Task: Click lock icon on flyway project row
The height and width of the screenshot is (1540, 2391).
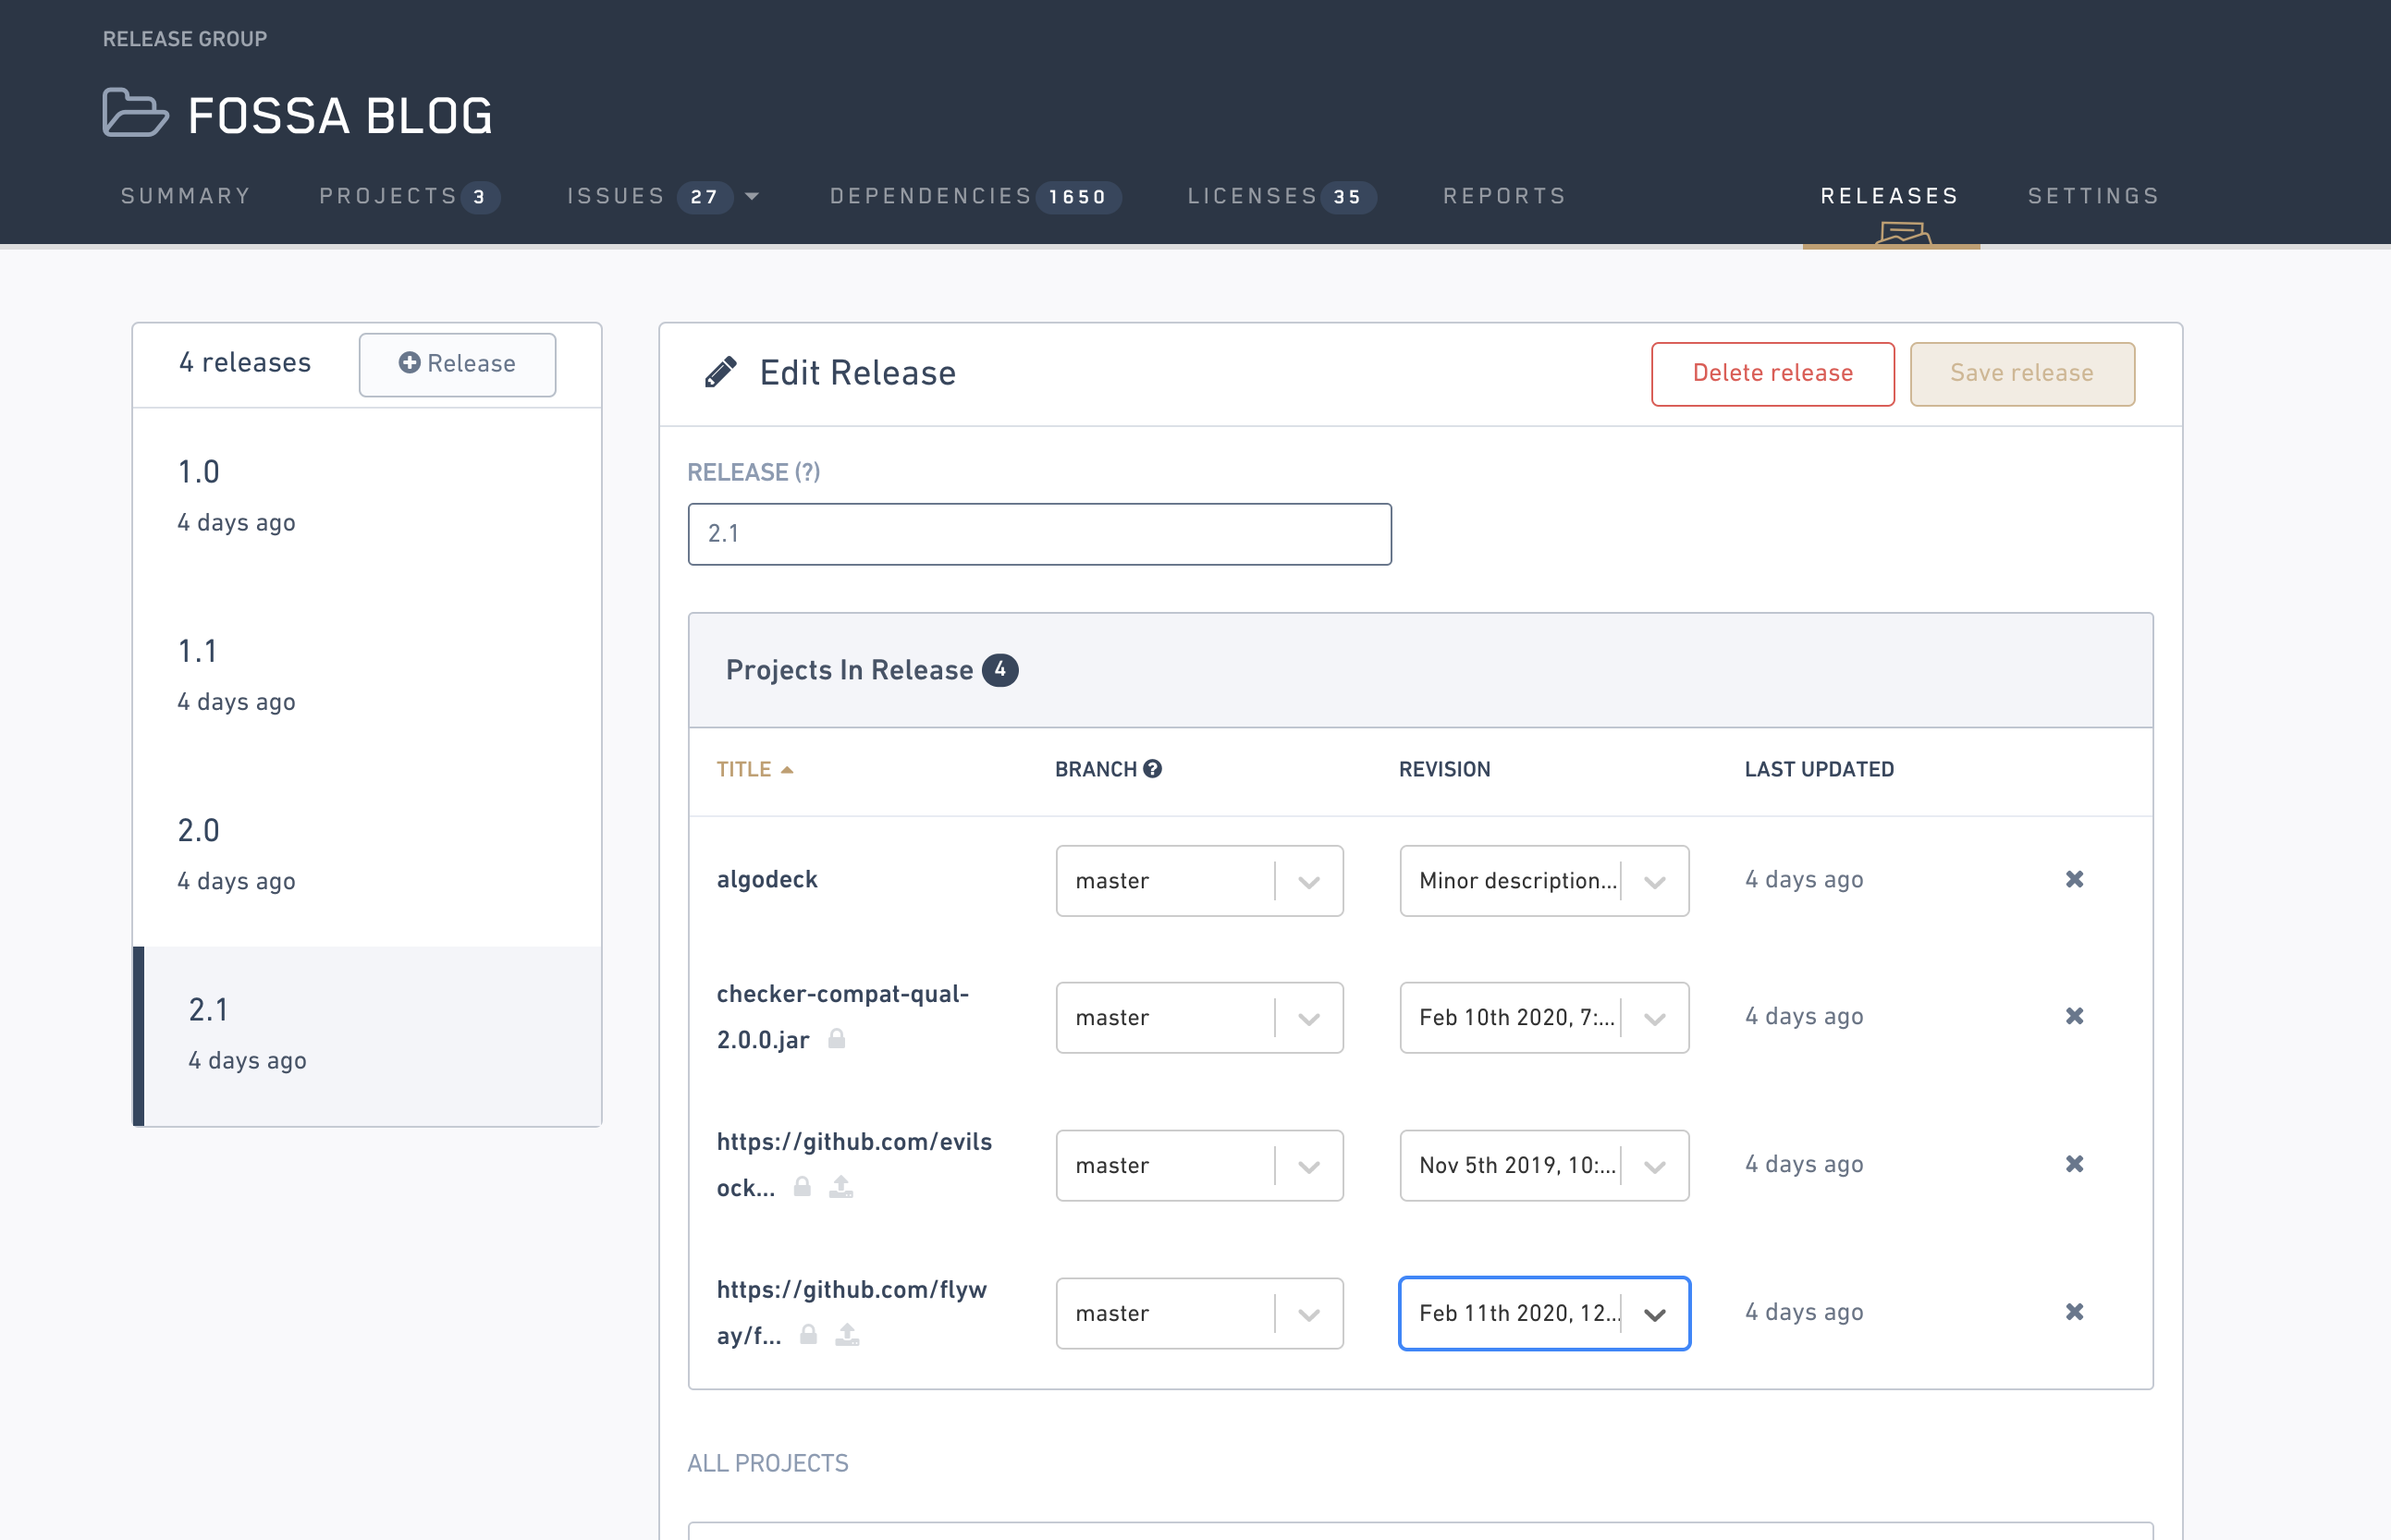Action: pyautogui.click(x=808, y=1334)
